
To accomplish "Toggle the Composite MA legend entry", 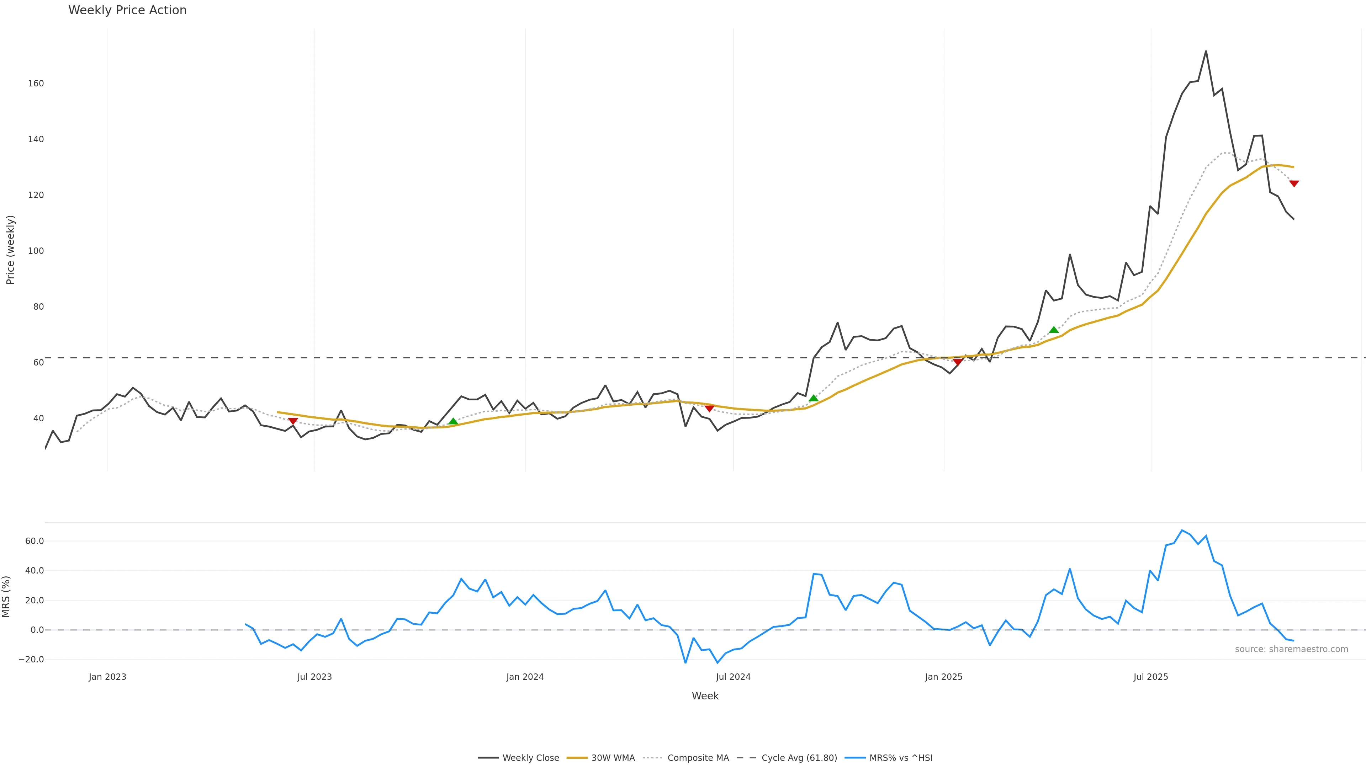I will coord(697,758).
